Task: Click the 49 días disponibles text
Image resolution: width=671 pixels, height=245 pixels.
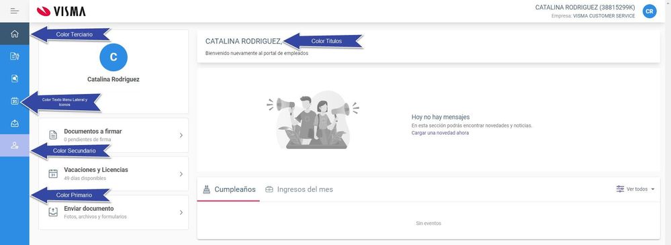Action: (x=85, y=179)
